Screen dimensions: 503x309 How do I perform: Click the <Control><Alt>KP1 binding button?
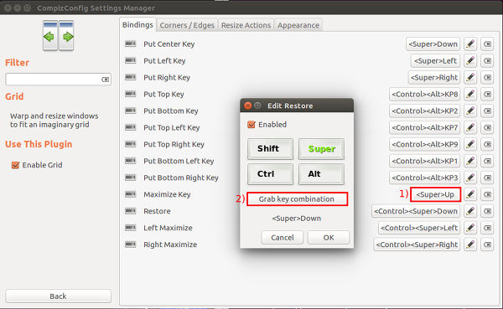tap(425, 161)
